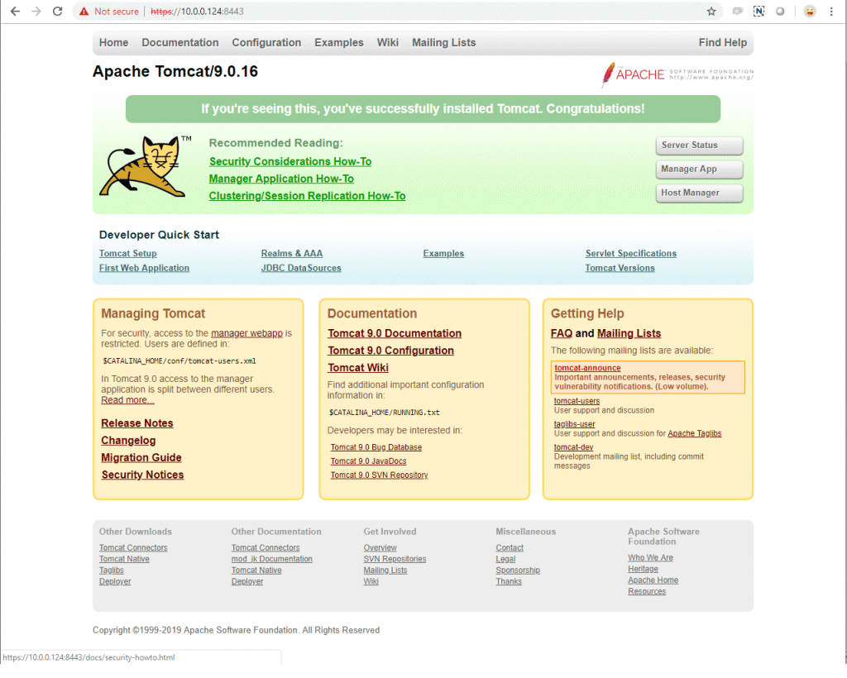This screenshot has height=678, width=847.
Task: Open the Configuration navigation item
Action: click(x=266, y=43)
